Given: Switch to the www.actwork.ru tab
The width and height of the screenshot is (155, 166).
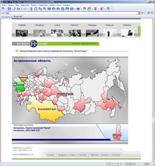Looking at the screenshot, I should tap(6, 17).
